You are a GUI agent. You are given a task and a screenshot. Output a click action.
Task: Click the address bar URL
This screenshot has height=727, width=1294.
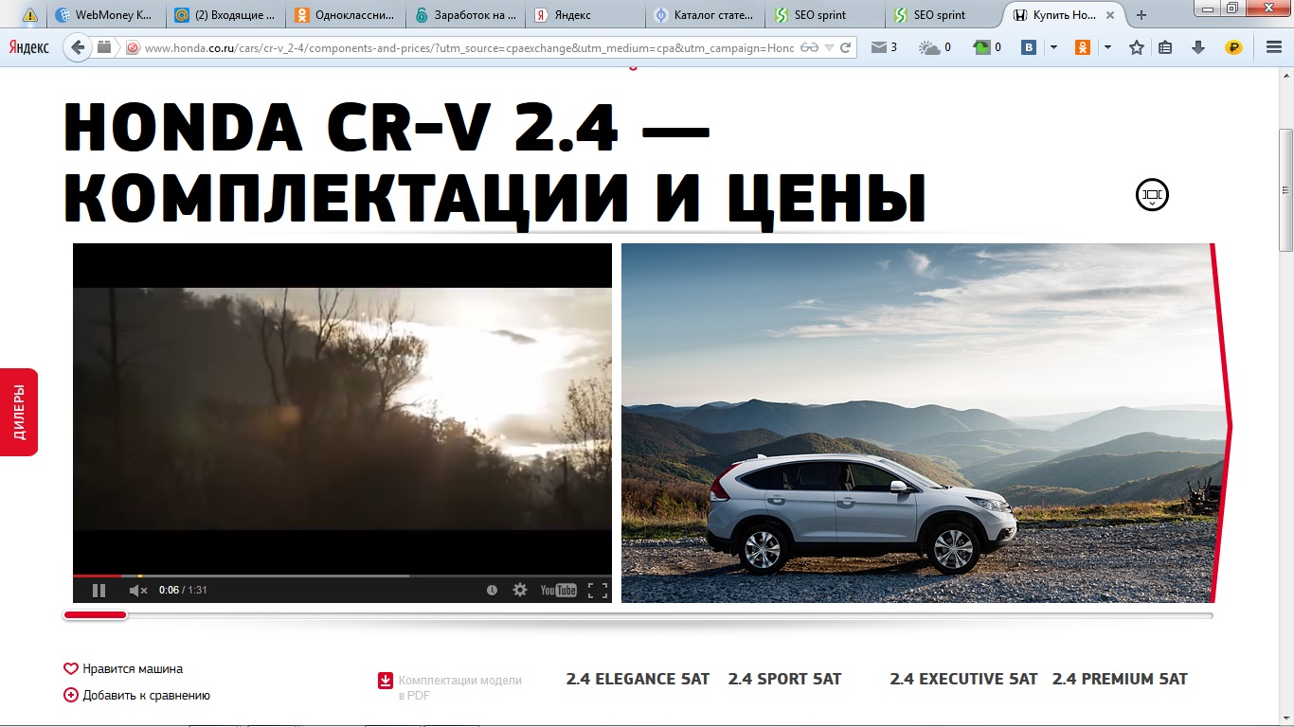[469, 47]
